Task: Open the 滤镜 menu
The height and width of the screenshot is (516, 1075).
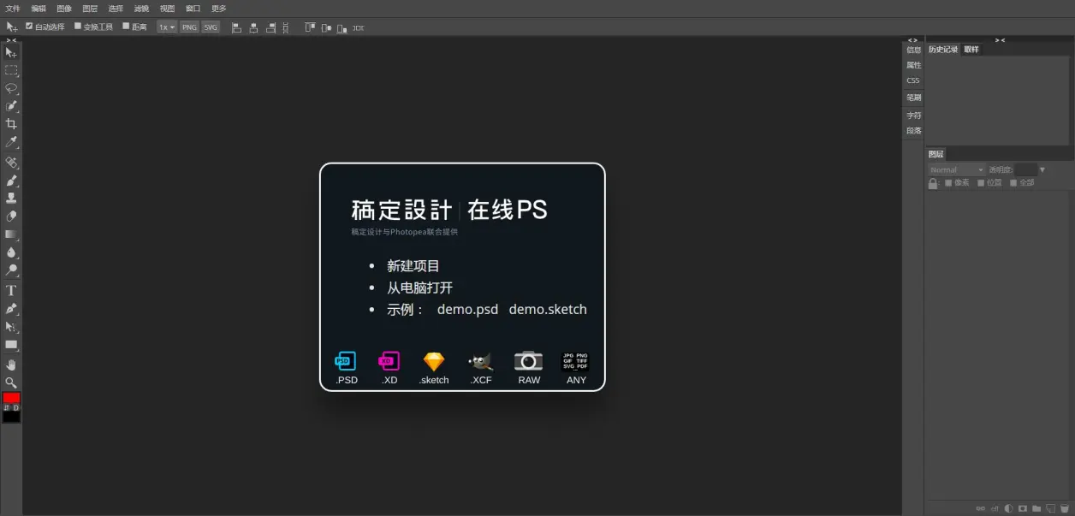Action: point(141,8)
